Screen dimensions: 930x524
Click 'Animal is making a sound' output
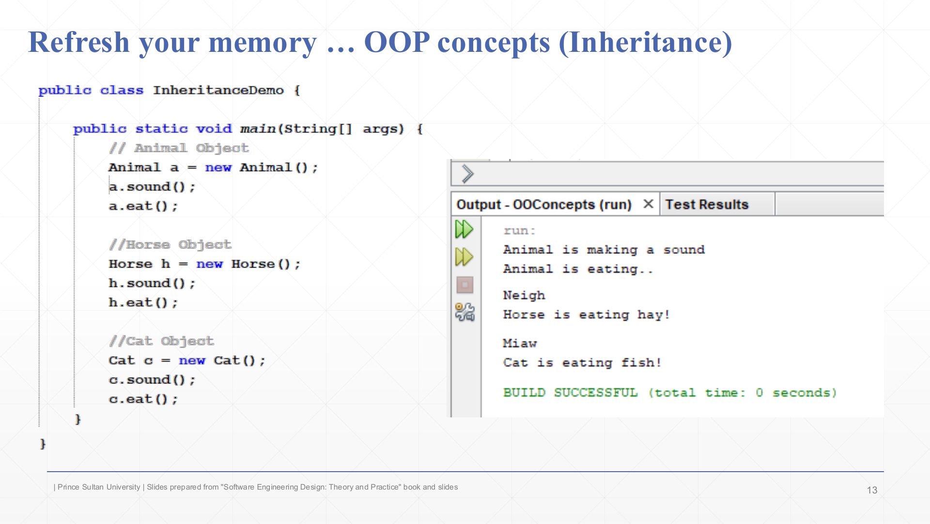(x=604, y=250)
